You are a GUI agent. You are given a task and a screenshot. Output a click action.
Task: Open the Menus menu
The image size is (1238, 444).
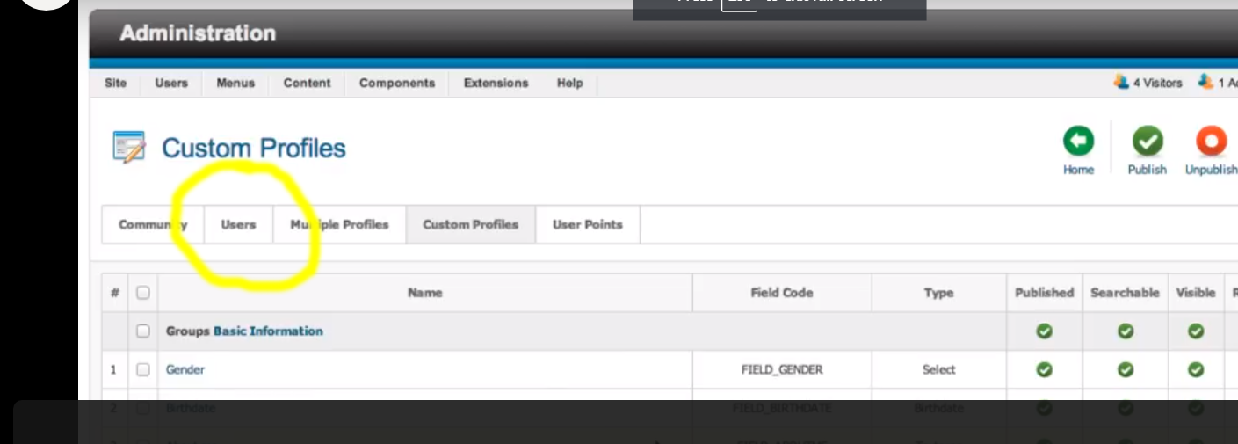pyautogui.click(x=235, y=83)
